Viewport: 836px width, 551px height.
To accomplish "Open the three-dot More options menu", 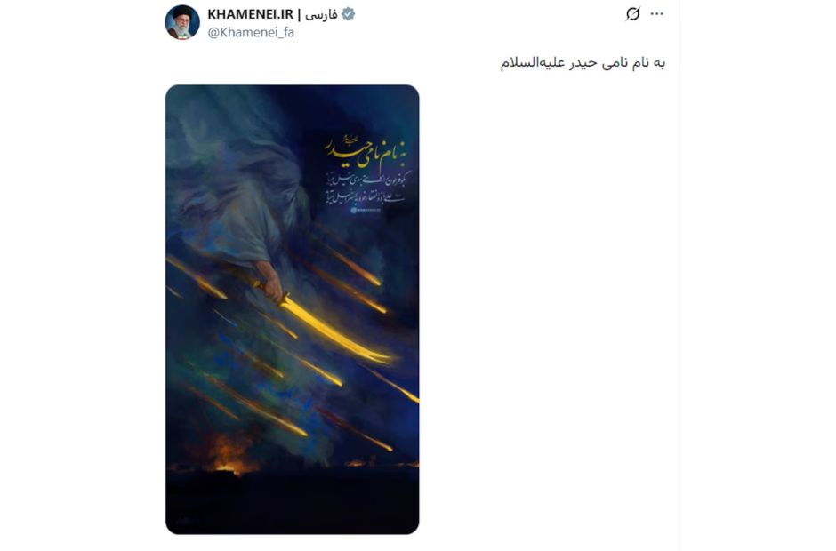I will coord(657,14).
